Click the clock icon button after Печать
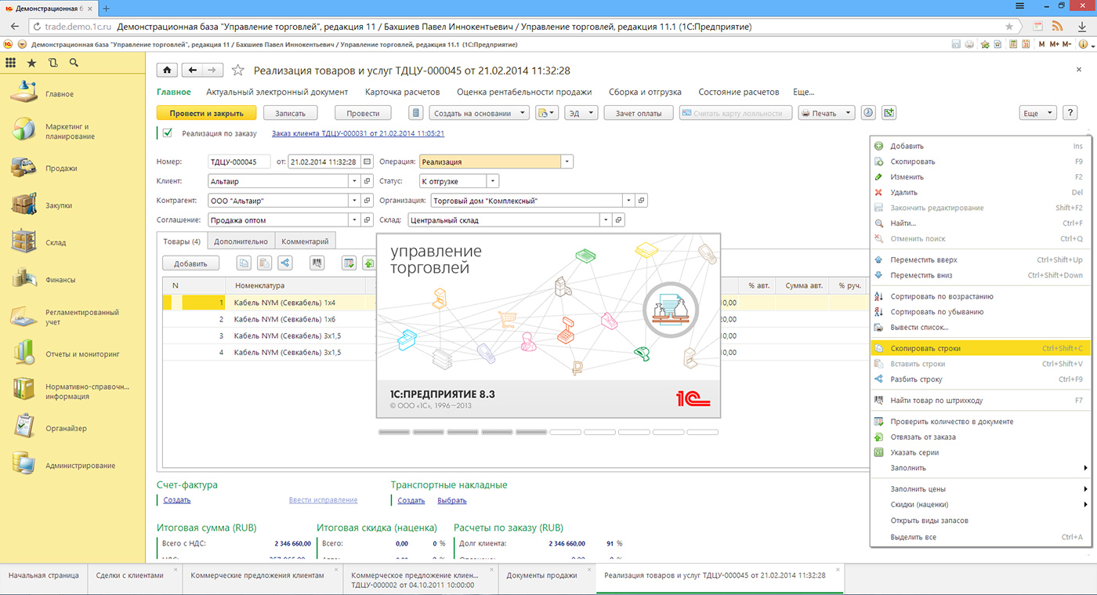Screen dimensions: 1097x595 868,113
